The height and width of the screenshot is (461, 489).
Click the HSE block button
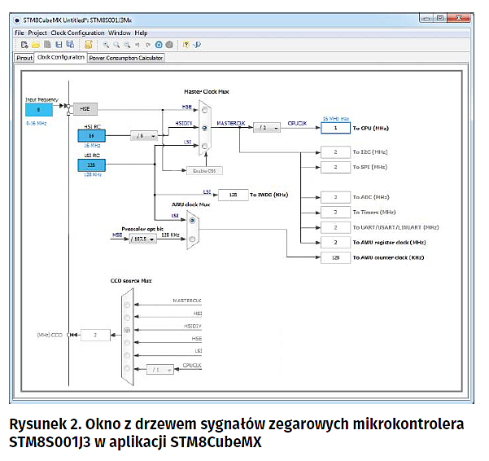pos(85,108)
